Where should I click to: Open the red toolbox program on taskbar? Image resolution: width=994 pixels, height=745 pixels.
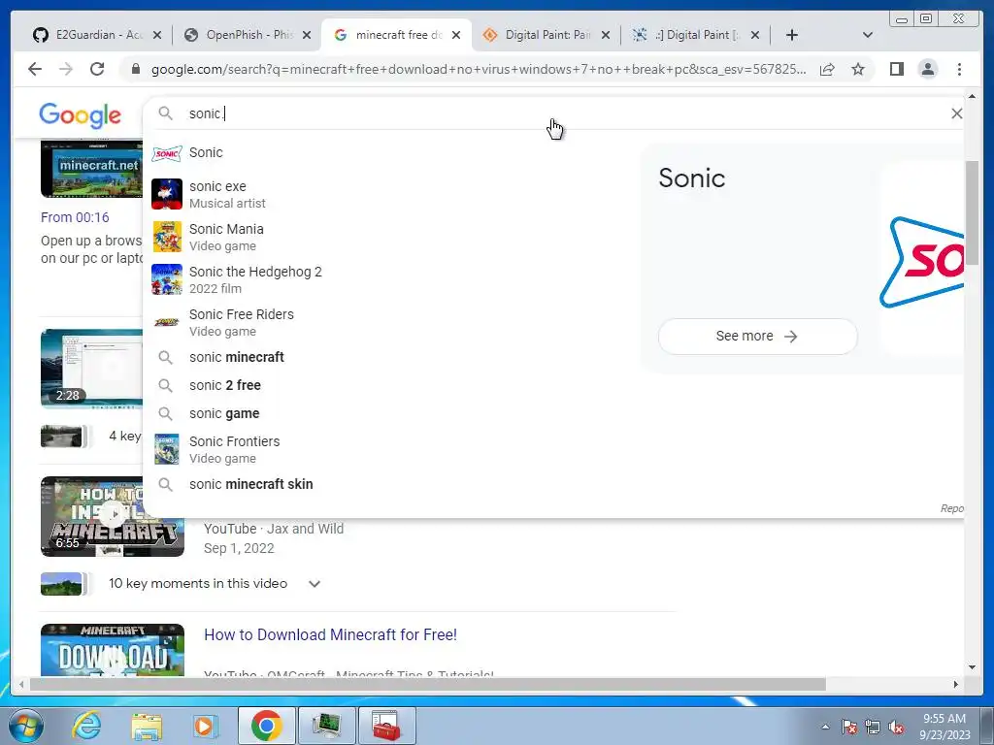point(386,726)
